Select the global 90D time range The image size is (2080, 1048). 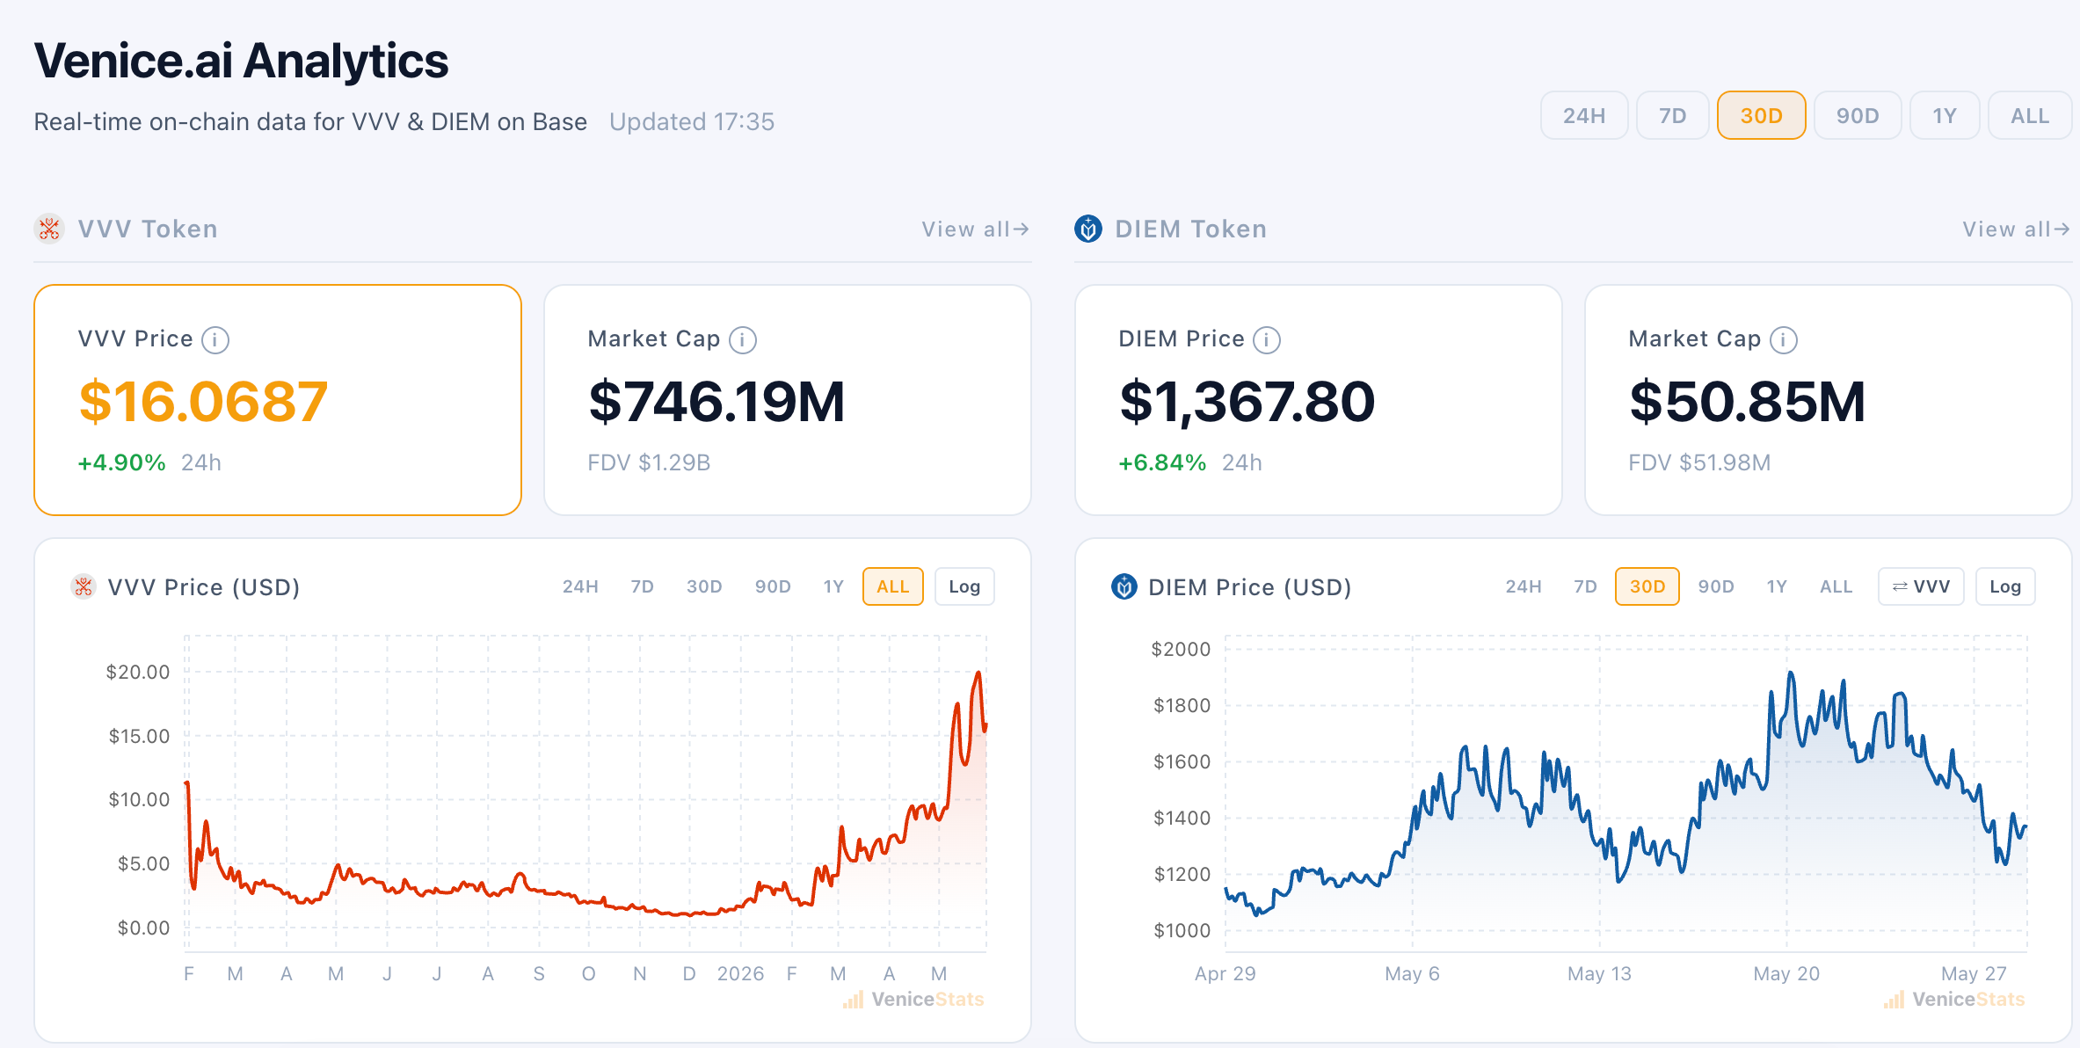[1858, 115]
